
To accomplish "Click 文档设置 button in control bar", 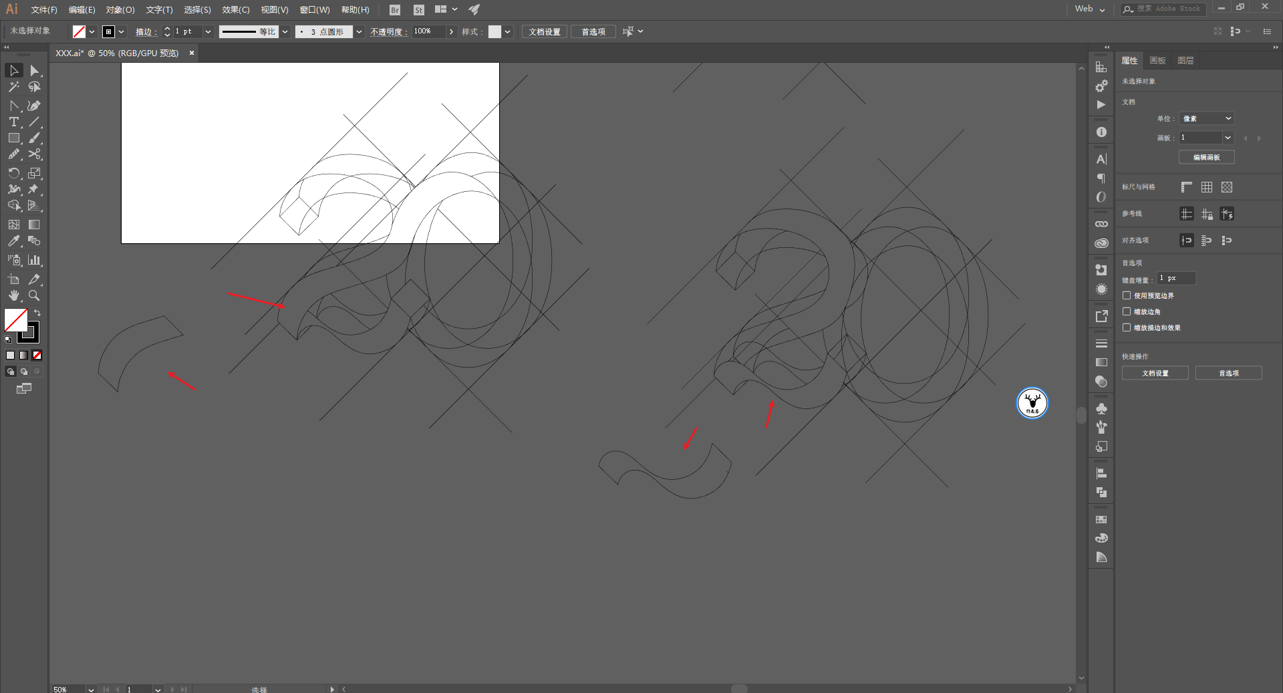I will (x=545, y=31).
